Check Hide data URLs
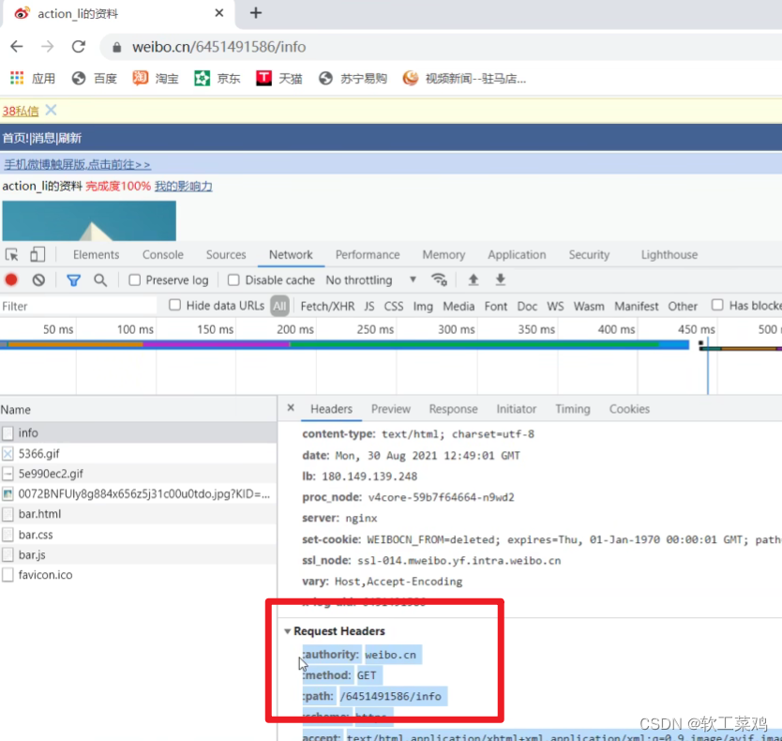 coord(174,305)
